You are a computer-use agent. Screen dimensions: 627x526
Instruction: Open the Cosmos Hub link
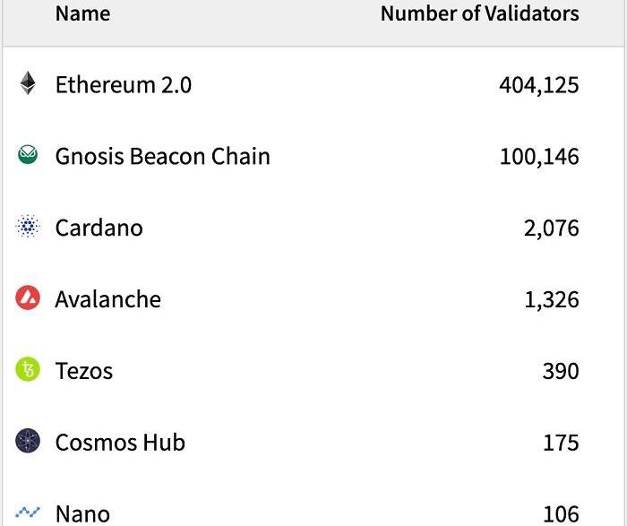(x=120, y=442)
